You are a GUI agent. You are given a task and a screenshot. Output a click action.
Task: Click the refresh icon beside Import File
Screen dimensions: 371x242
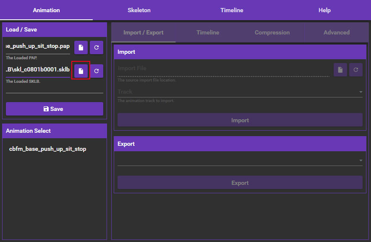[356, 70]
